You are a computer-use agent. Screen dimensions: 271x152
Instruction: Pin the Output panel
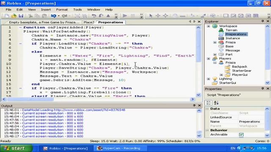pyautogui.click(x=194, y=105)
